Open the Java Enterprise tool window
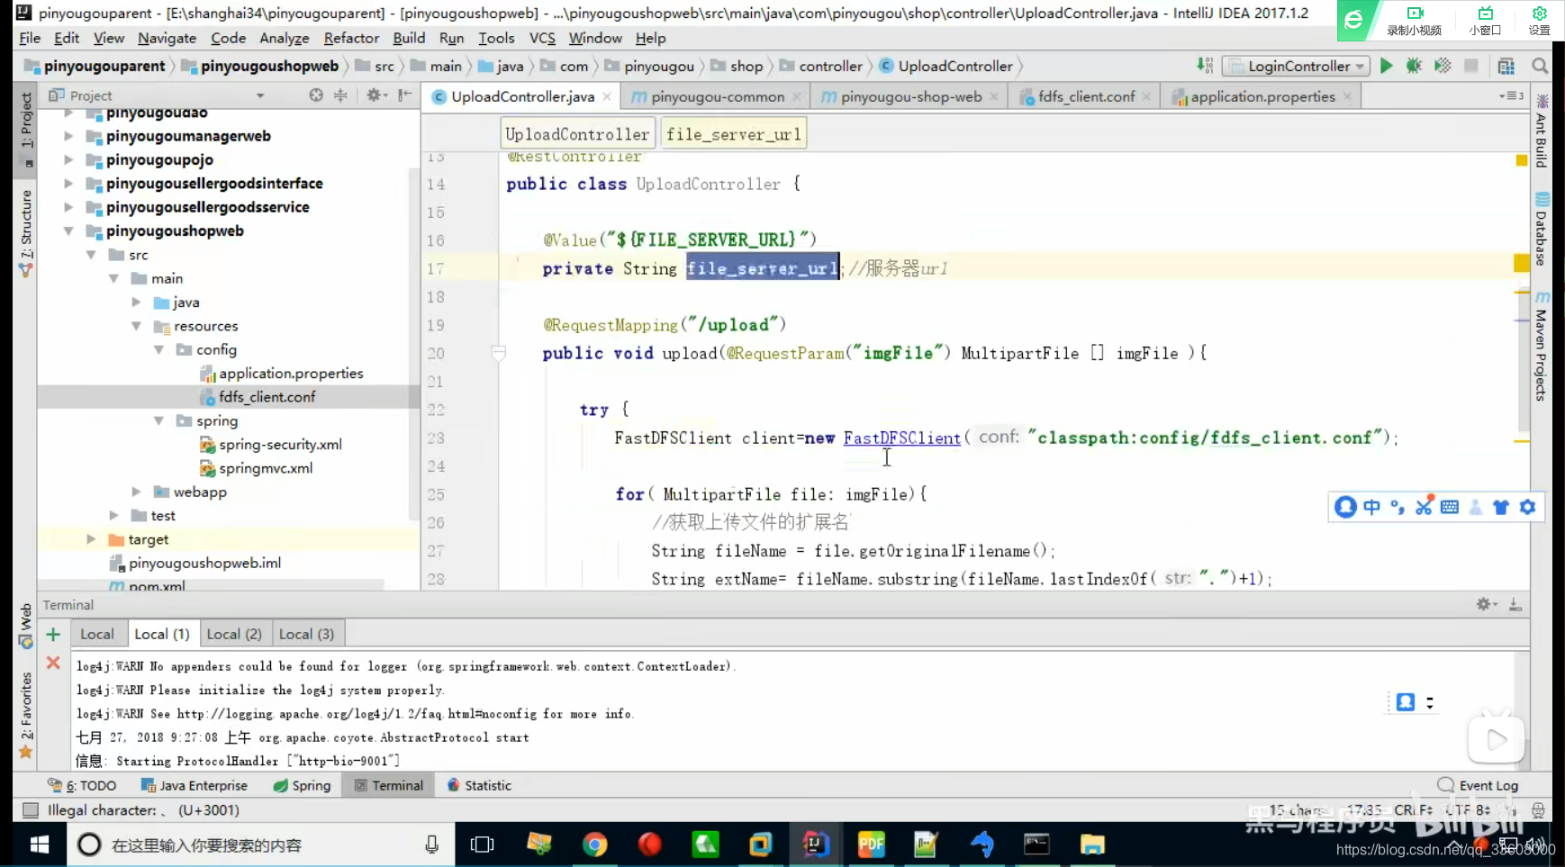 tap(194, 785)
